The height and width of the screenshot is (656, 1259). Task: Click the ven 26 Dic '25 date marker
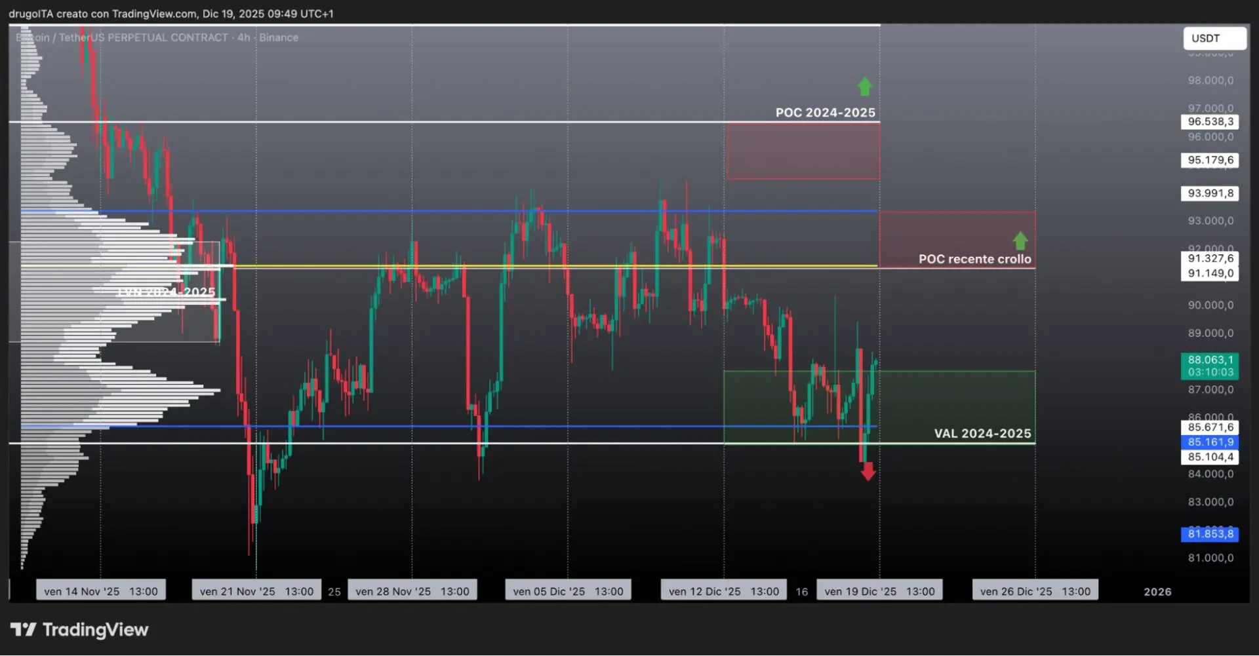(x=1035, y=591)
